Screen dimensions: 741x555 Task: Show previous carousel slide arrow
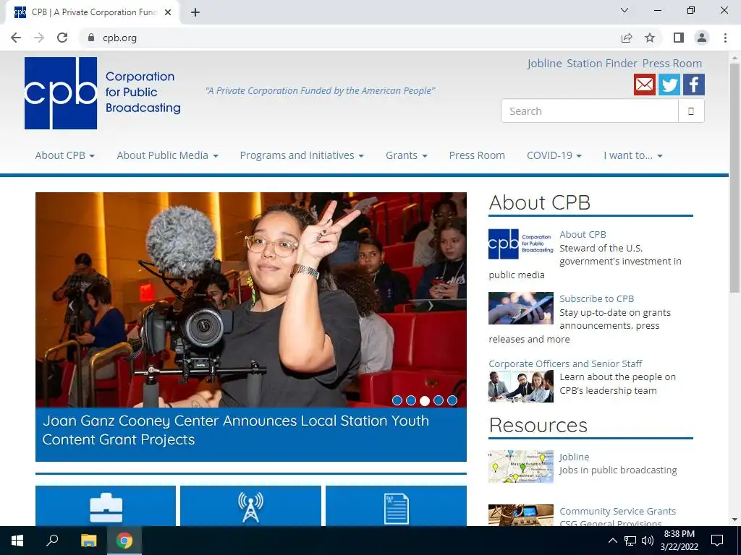coord(72,306)
